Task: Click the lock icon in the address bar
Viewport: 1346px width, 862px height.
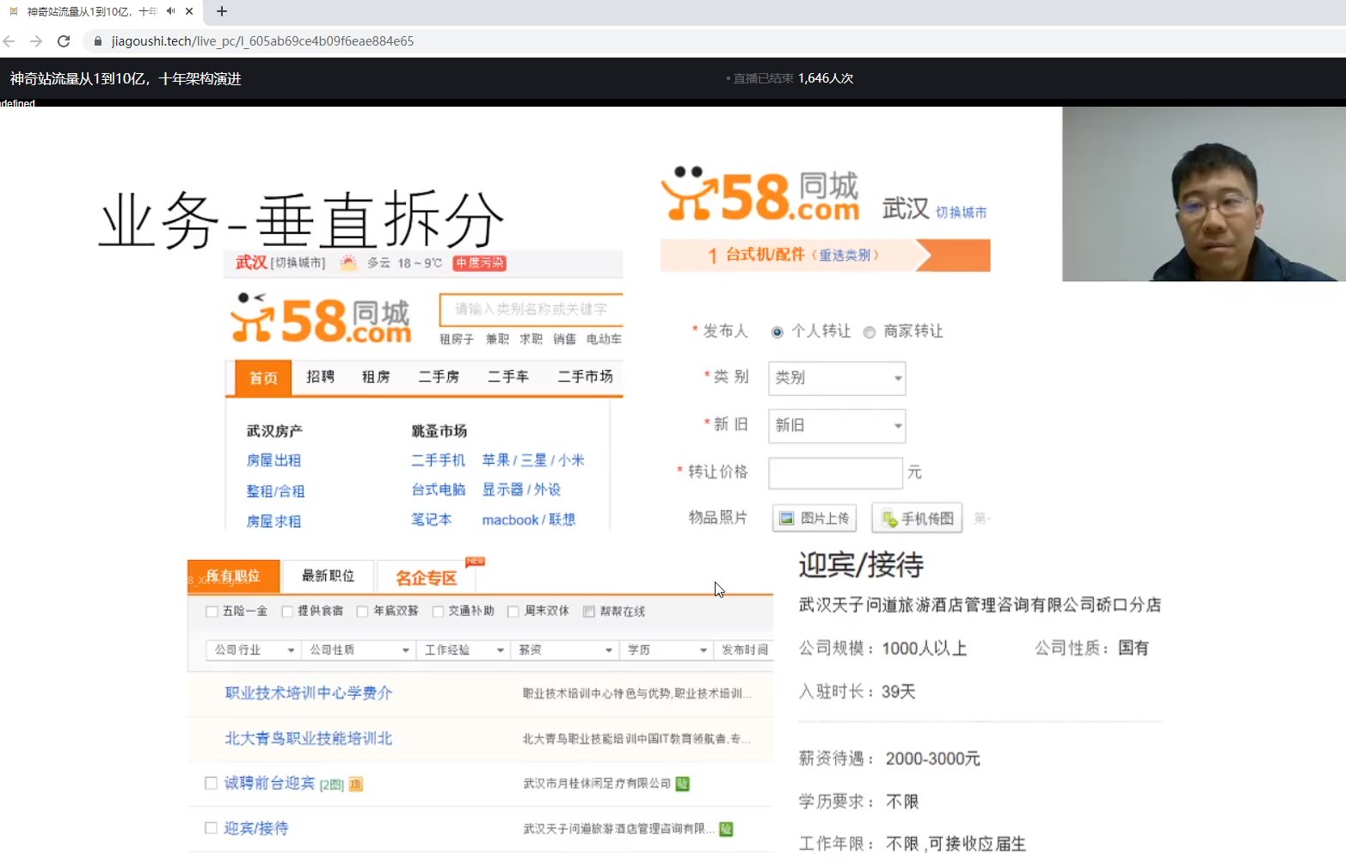Action: pos(96,40)
